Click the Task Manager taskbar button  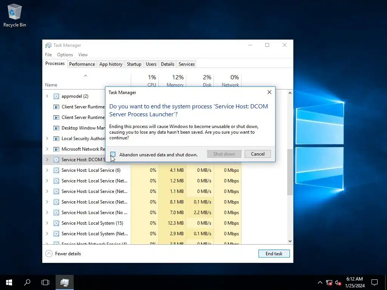coord(64,282)
